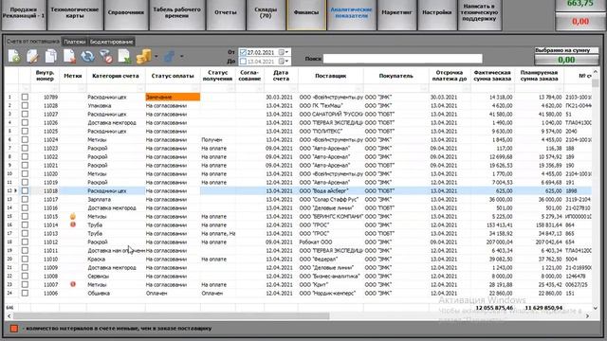Click the gold coins payment icon
Screen dimensions: 607x341
[143, 57]
